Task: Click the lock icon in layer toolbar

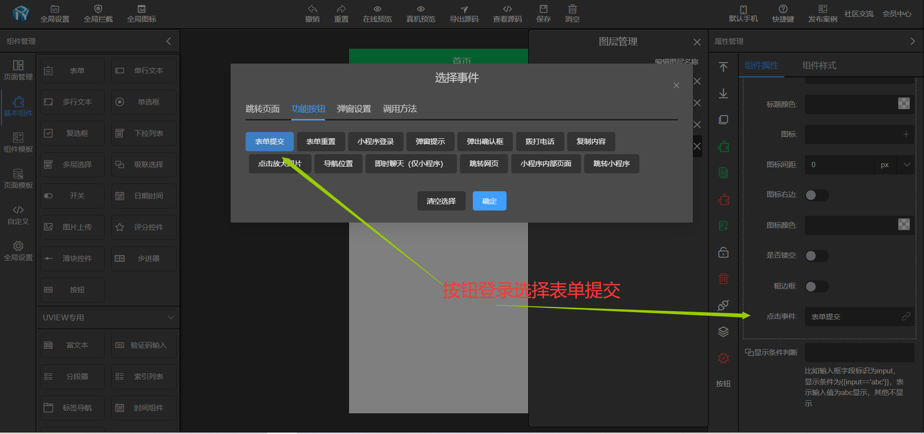Action: pos(723,252)
